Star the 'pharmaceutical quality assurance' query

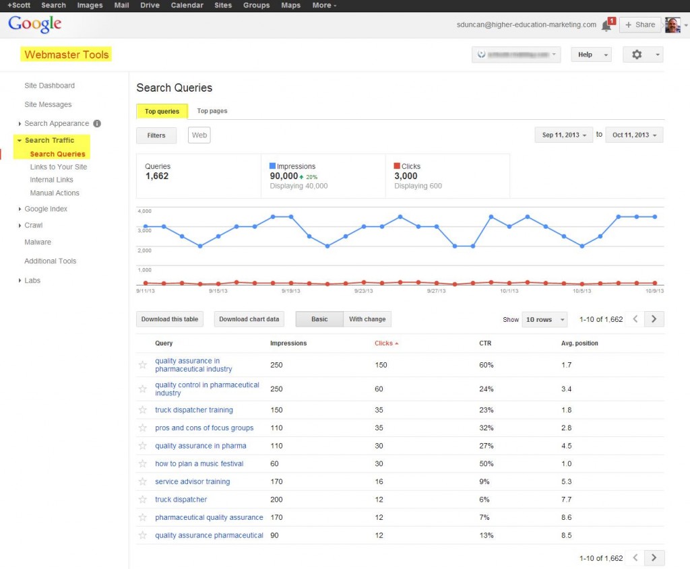pos(143,517)
